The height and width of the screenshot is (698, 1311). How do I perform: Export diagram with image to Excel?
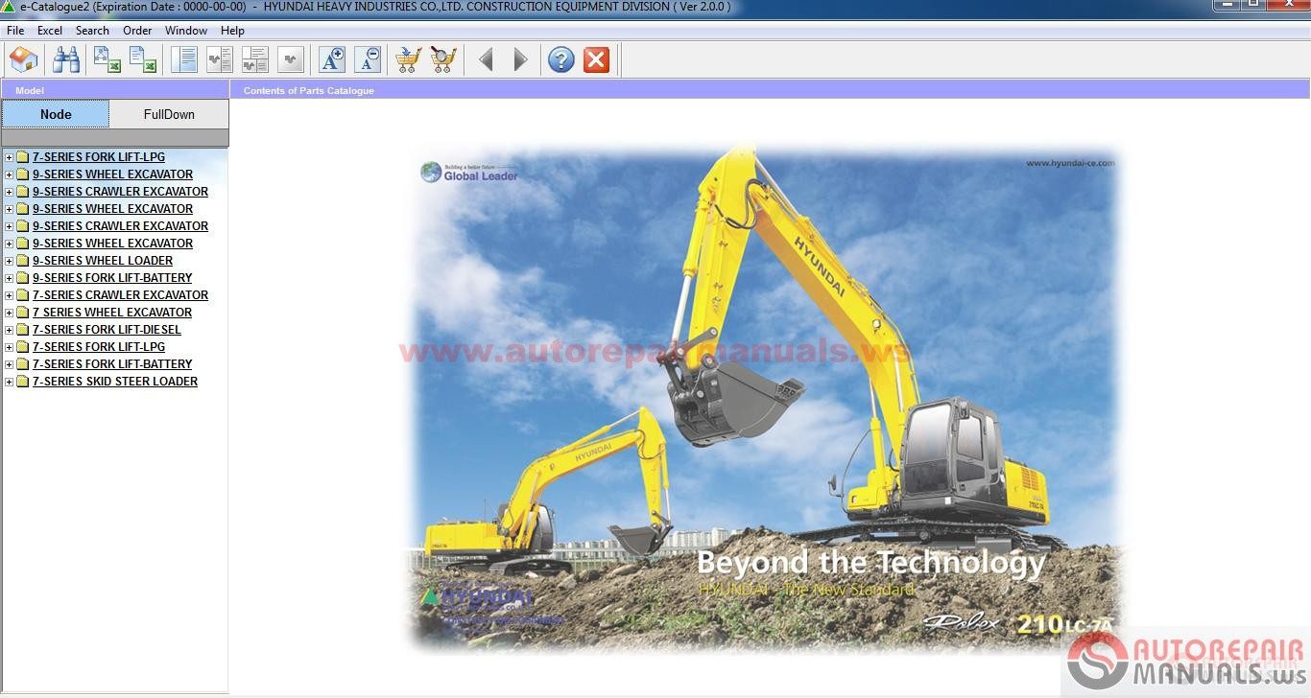[107, 59]
